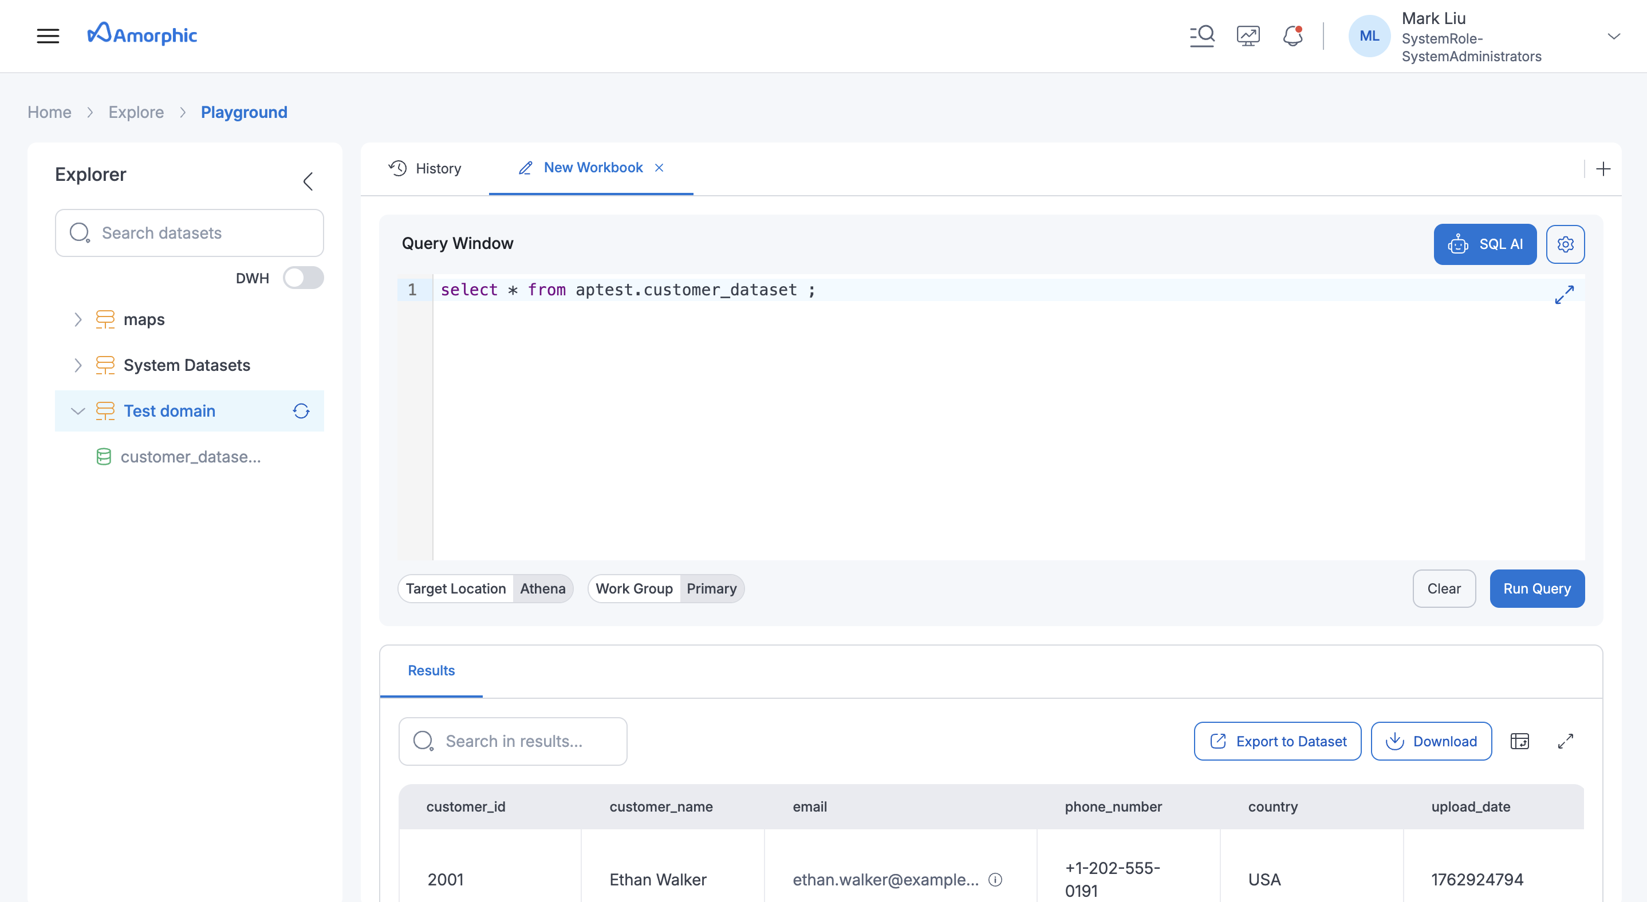Open the hamburger navigation menu
1647x902 pixels.
(48, 36)
